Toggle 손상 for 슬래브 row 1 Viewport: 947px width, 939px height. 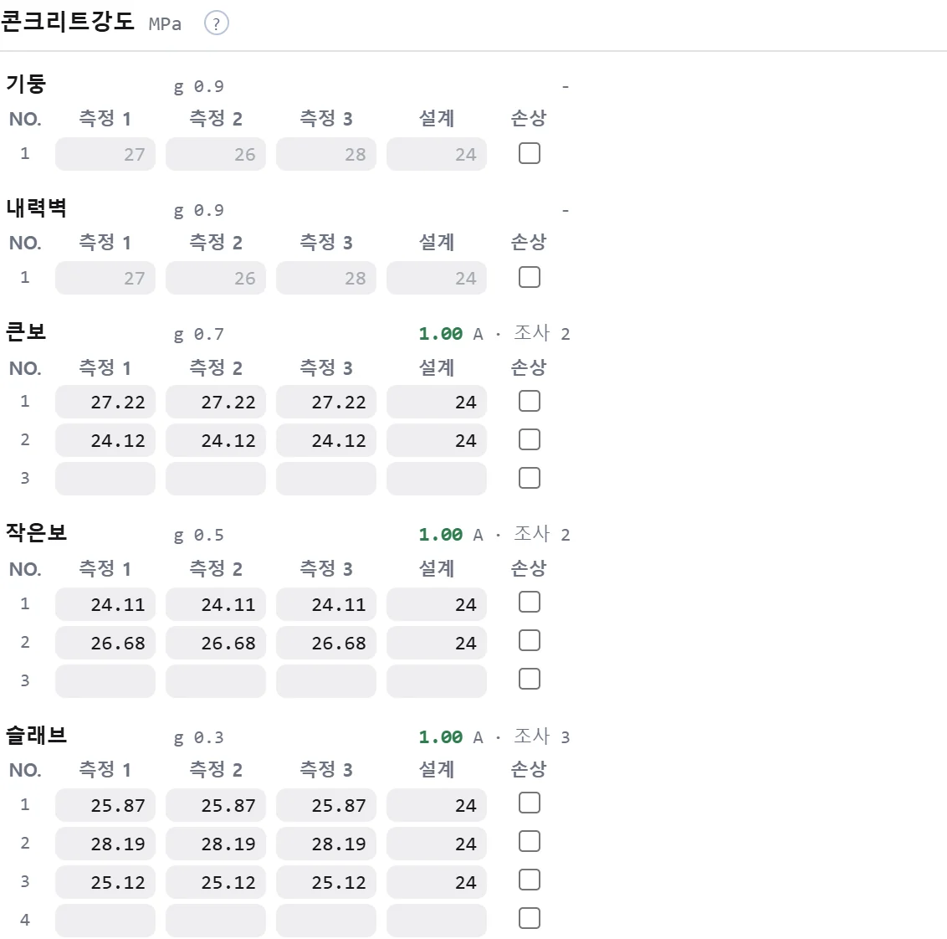[530, 803]
